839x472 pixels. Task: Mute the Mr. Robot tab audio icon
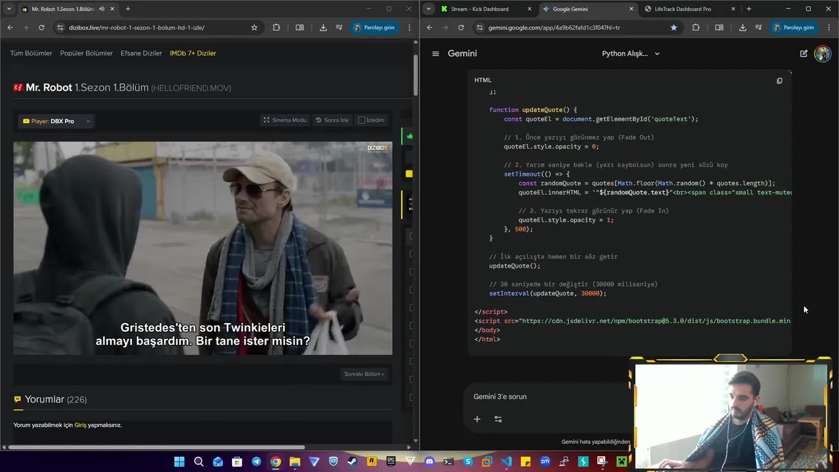pos(101,9)
